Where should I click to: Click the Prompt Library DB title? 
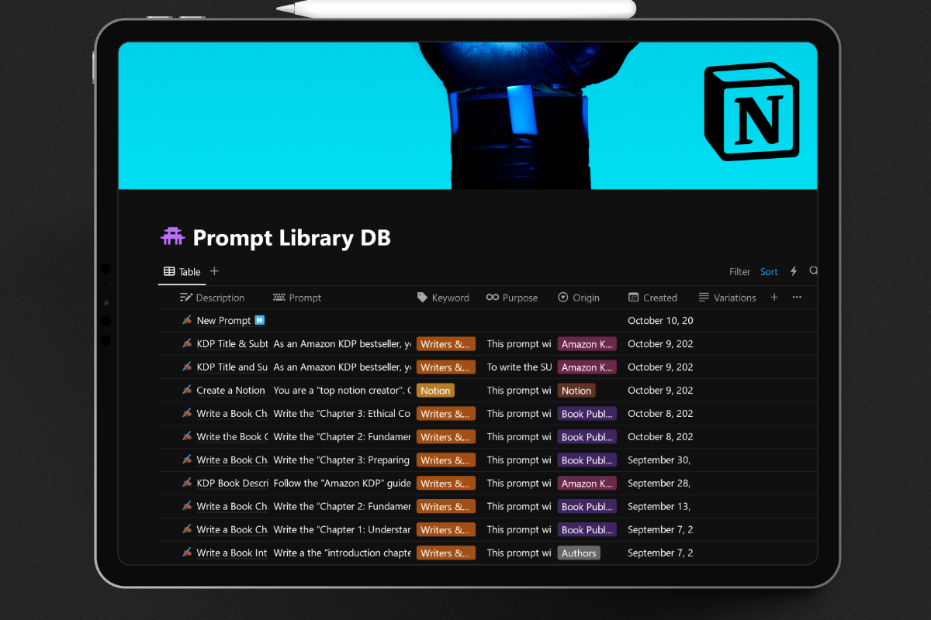(292, 237)
